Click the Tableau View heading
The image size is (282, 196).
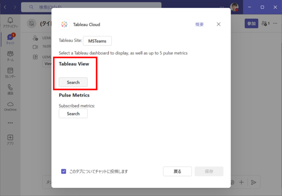[x=74, y=64]
